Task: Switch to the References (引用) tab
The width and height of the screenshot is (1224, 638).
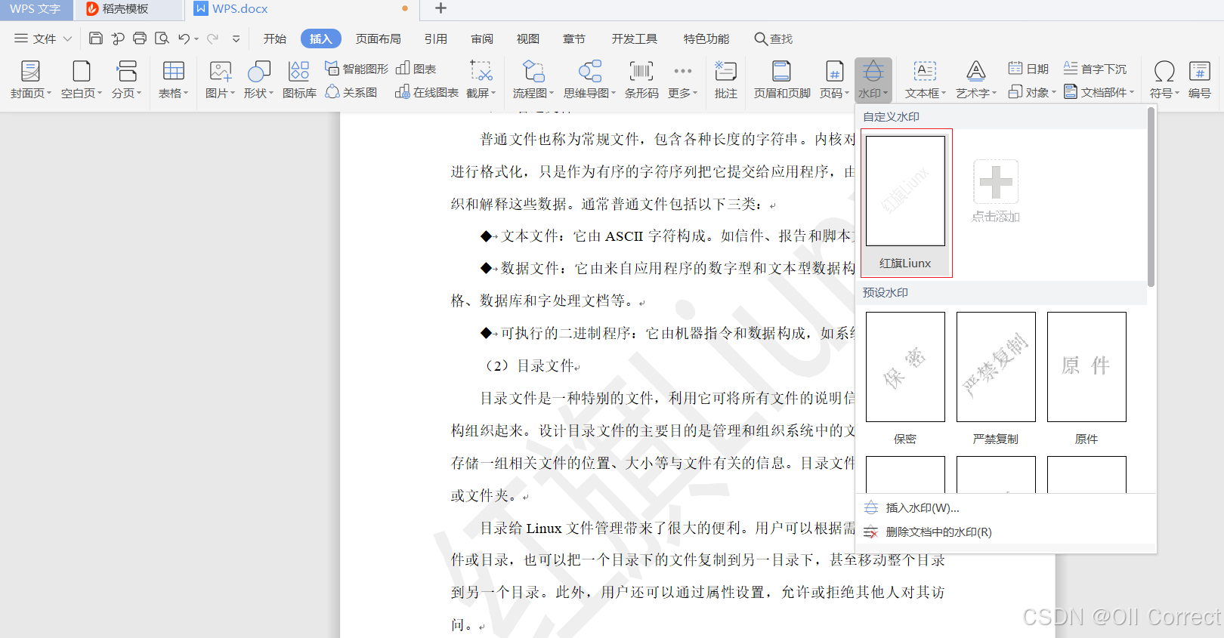Action: 436,39
